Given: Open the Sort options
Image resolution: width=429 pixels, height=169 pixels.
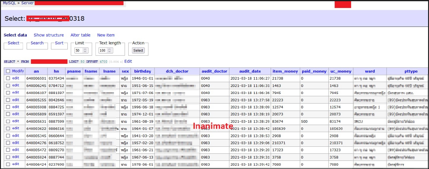Looking at the screenshot, I should click(x=59, y=43).
